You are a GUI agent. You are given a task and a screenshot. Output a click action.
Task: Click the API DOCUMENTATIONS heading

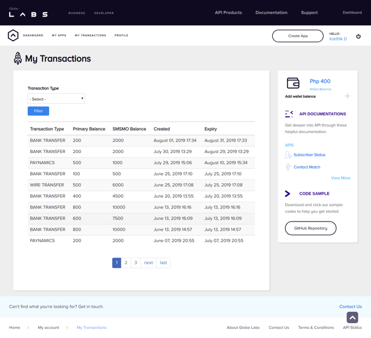[x=322, y=114]
